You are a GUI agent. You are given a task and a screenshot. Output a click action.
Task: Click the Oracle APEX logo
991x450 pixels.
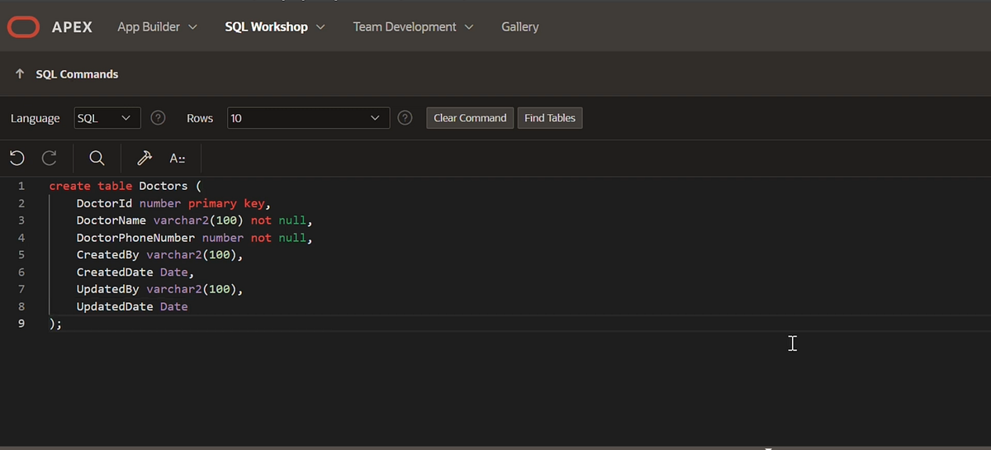50,26
